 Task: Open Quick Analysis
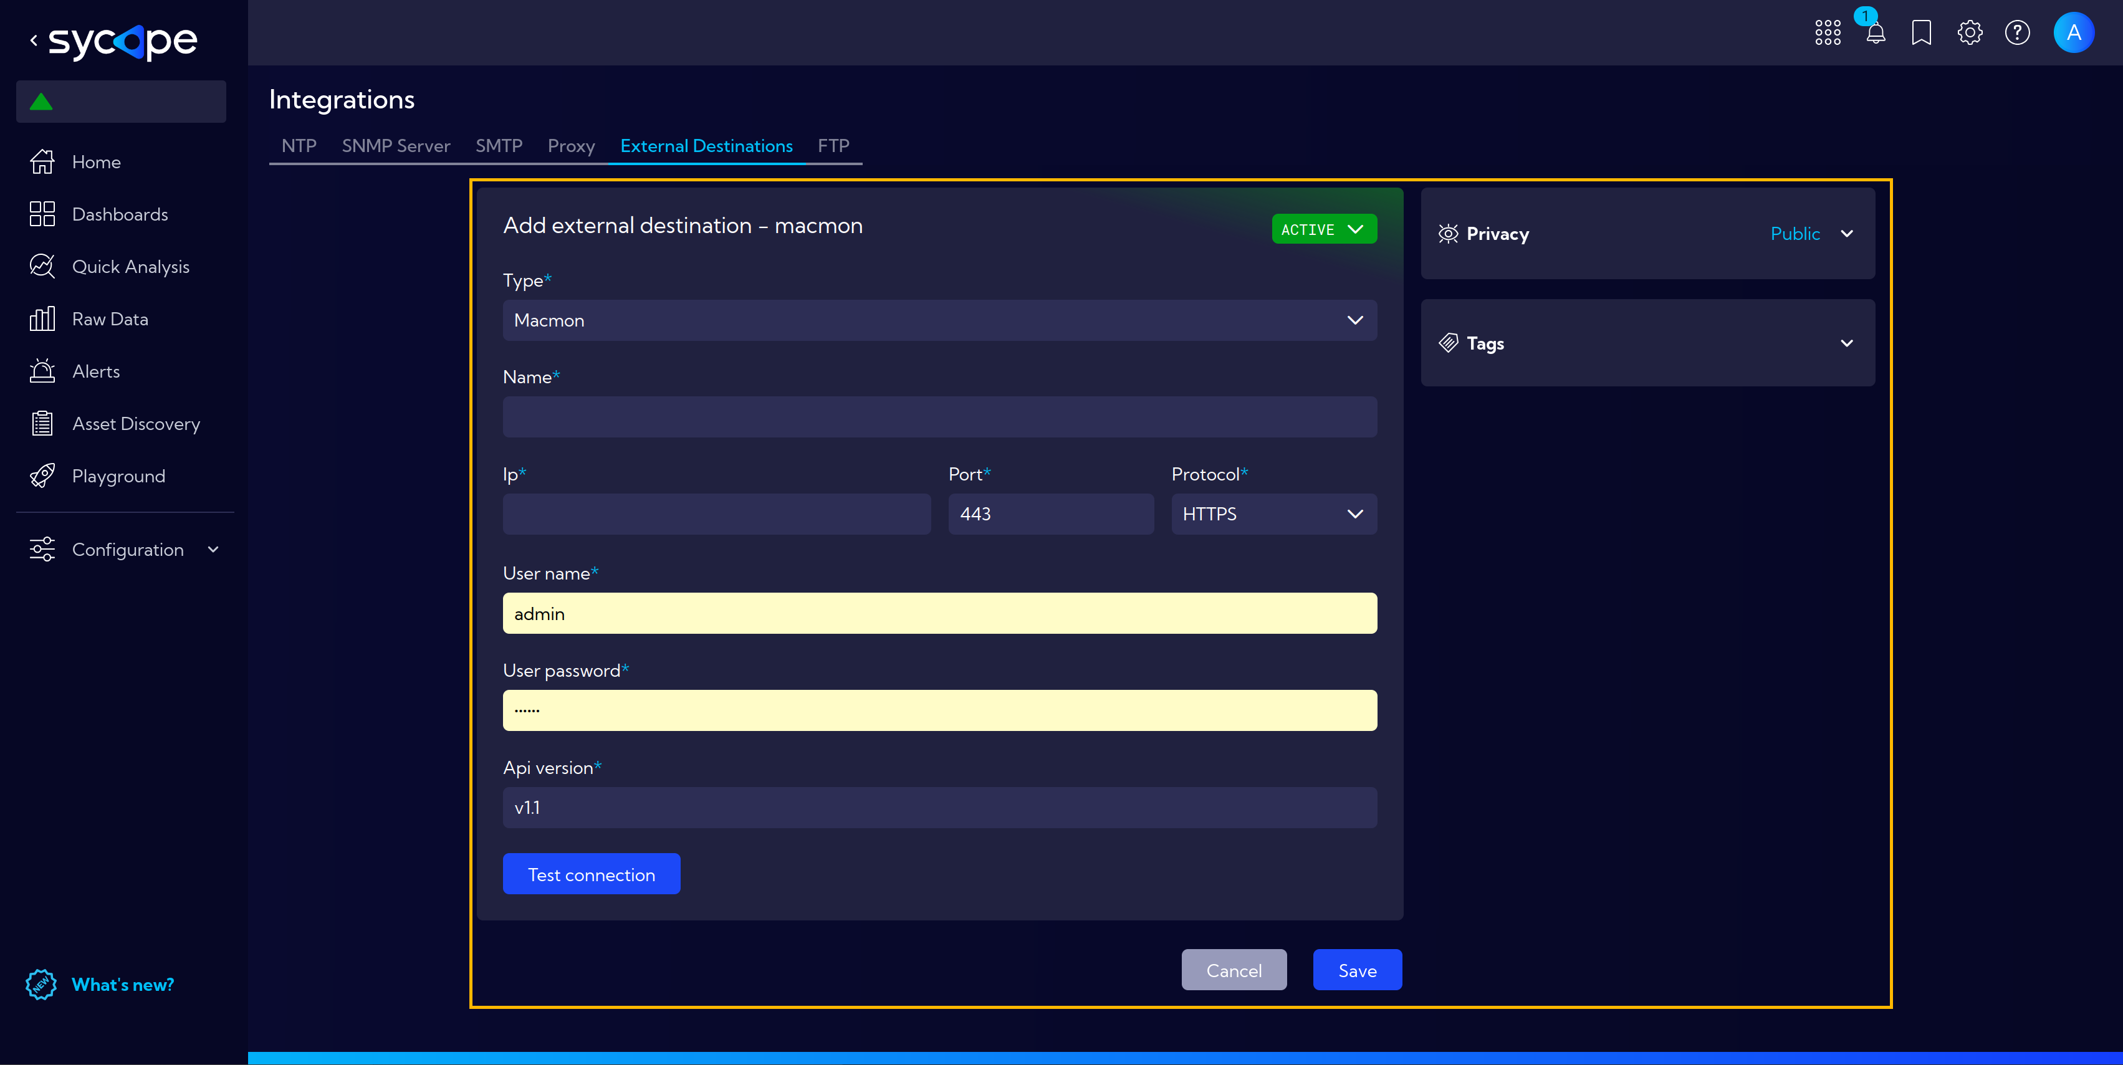[131, 267]
